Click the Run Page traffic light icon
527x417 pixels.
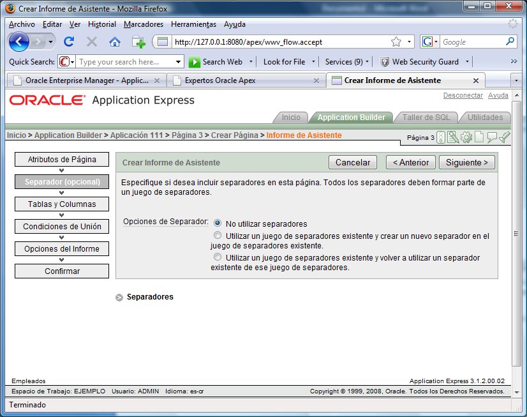441,137
